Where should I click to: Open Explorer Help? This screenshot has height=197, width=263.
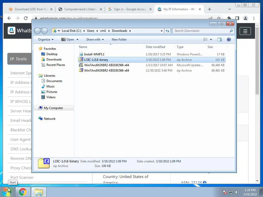[x=229, y=40]
